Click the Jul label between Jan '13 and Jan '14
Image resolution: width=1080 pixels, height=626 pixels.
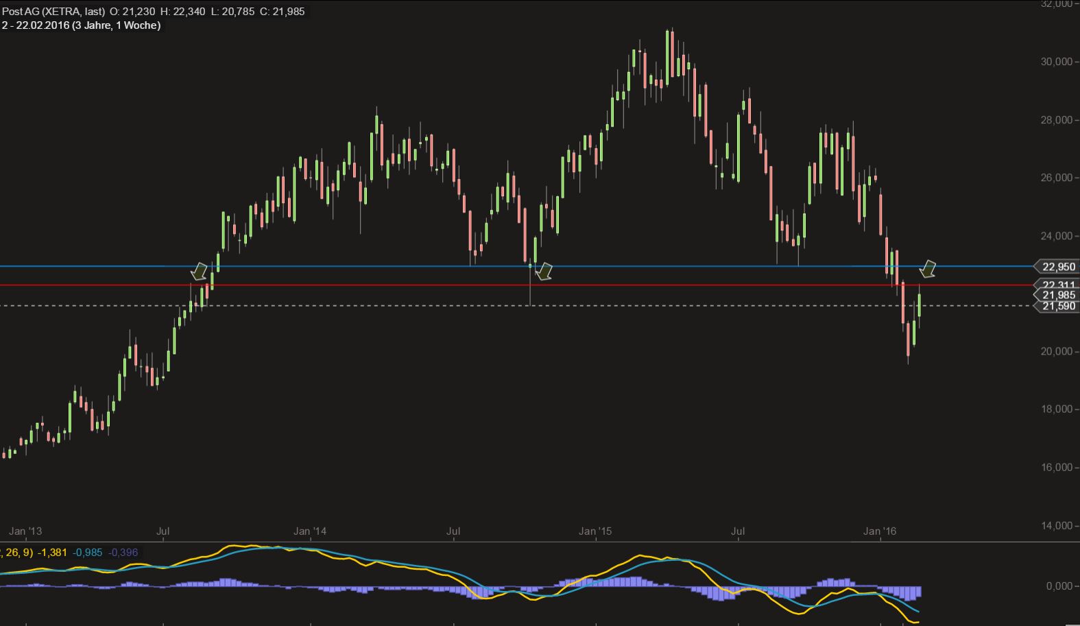[x=163, y=531]
